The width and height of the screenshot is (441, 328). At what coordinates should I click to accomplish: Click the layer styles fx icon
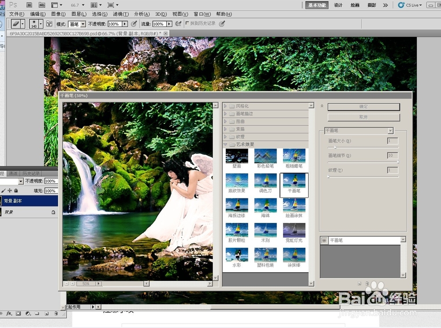[9, 313]
